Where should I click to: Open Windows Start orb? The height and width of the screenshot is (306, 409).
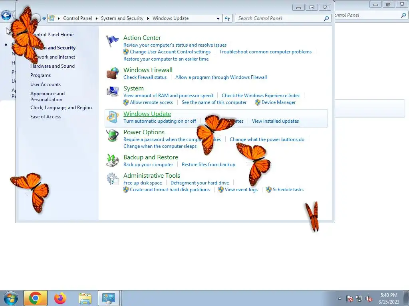pyautogui.click(x=11, y=298)
